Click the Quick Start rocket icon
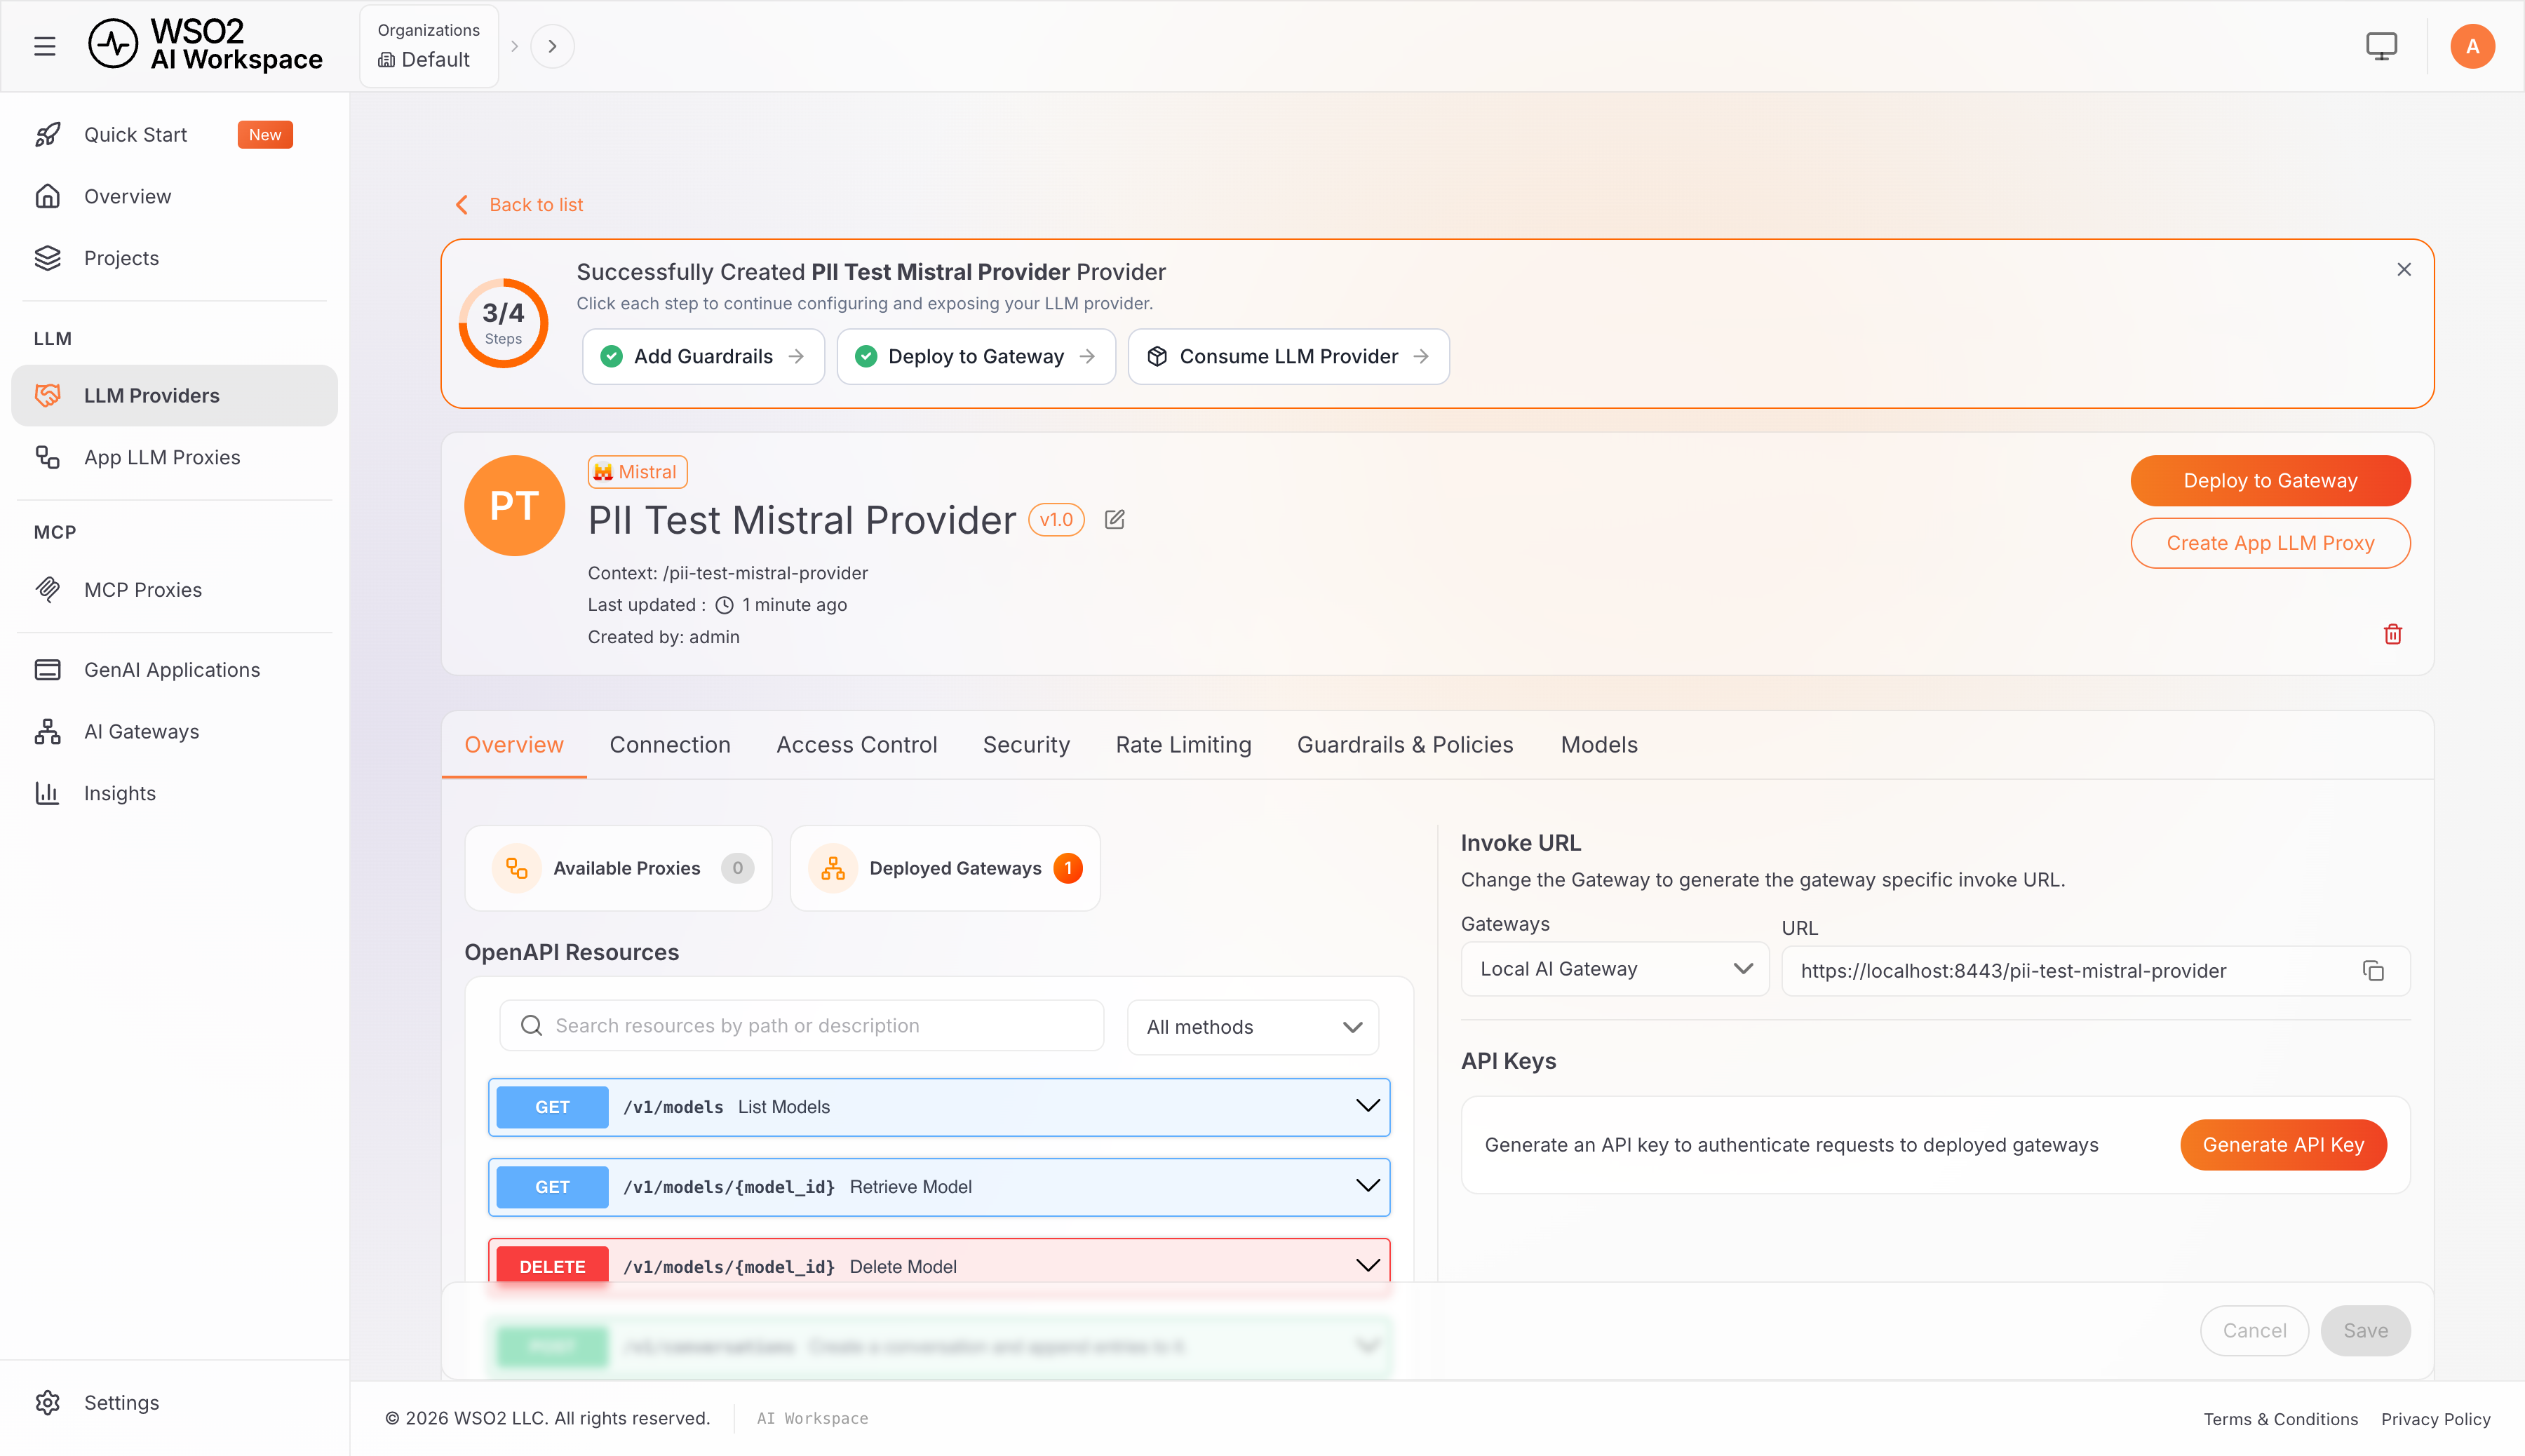The image size is (2525, 1456). pos(48,135)
